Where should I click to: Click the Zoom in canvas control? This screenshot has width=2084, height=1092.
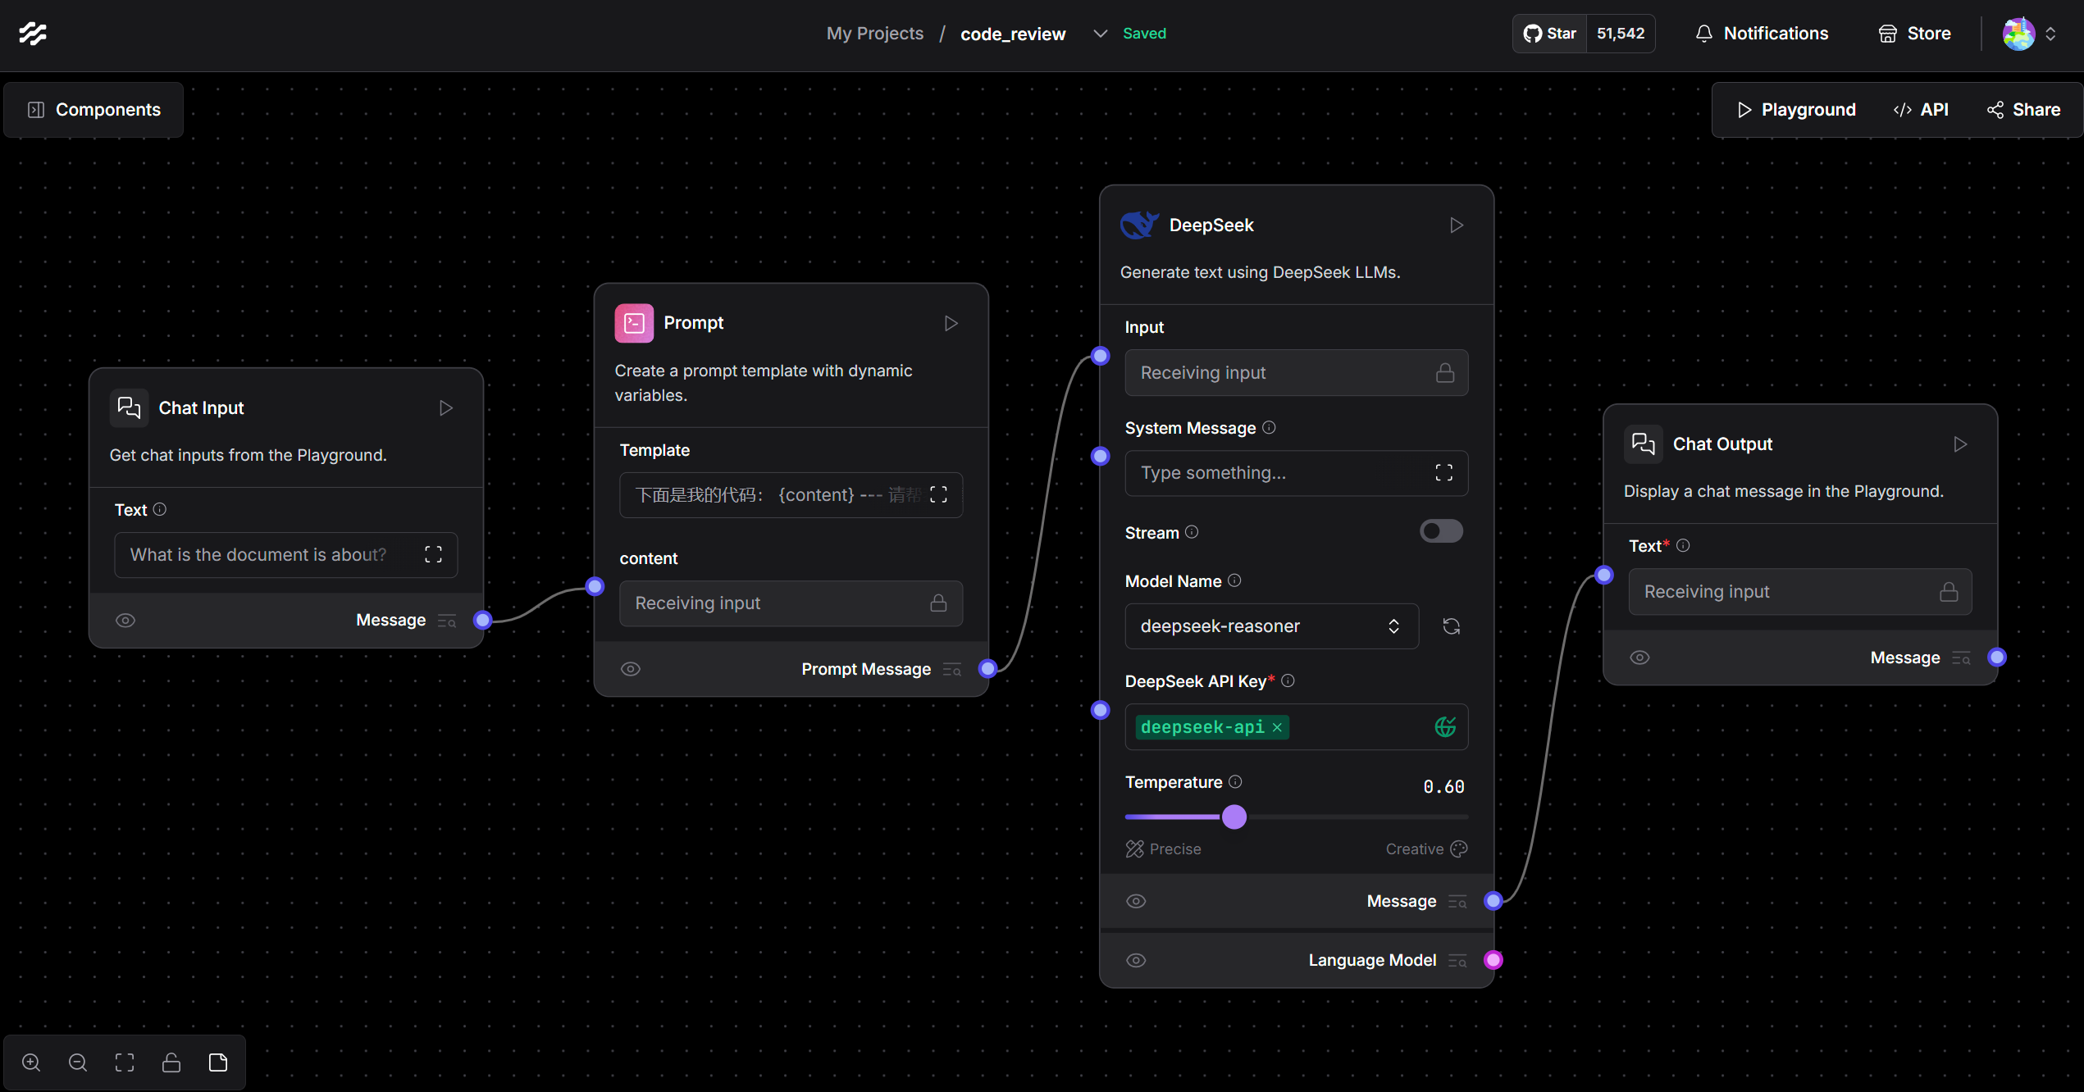[x=31, y=1062]
